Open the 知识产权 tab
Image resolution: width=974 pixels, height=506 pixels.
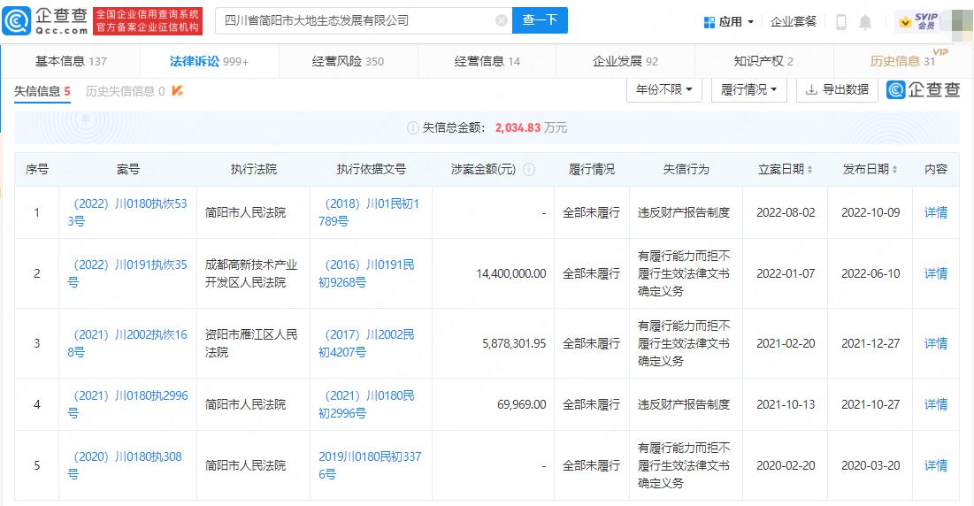point(763,61)
